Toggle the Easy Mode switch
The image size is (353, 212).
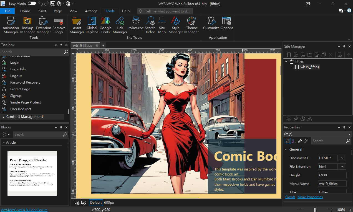(x=32, y=4)
